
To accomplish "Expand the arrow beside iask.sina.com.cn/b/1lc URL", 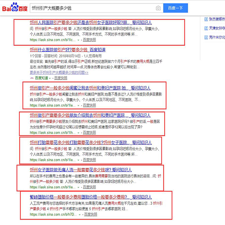I will [78, 40].
